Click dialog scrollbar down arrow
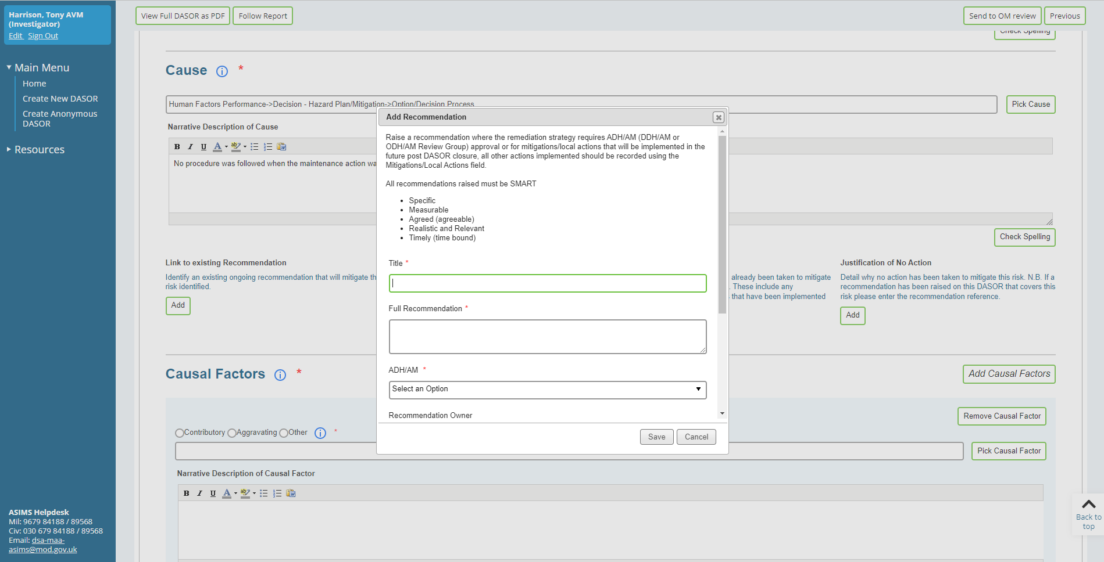This screenshot has width=1104, height=562. pos(722,414)
